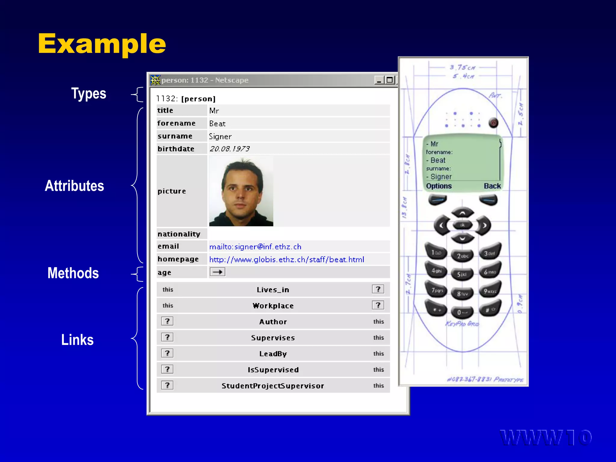
Task: Tap the red power button on phone
Action: pyautogui.click(x=493, y=123)
